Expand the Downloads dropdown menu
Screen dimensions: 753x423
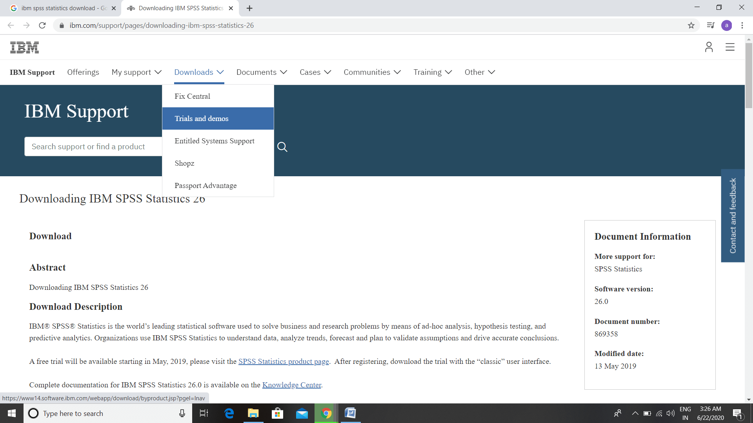click(x=198, y=72)
